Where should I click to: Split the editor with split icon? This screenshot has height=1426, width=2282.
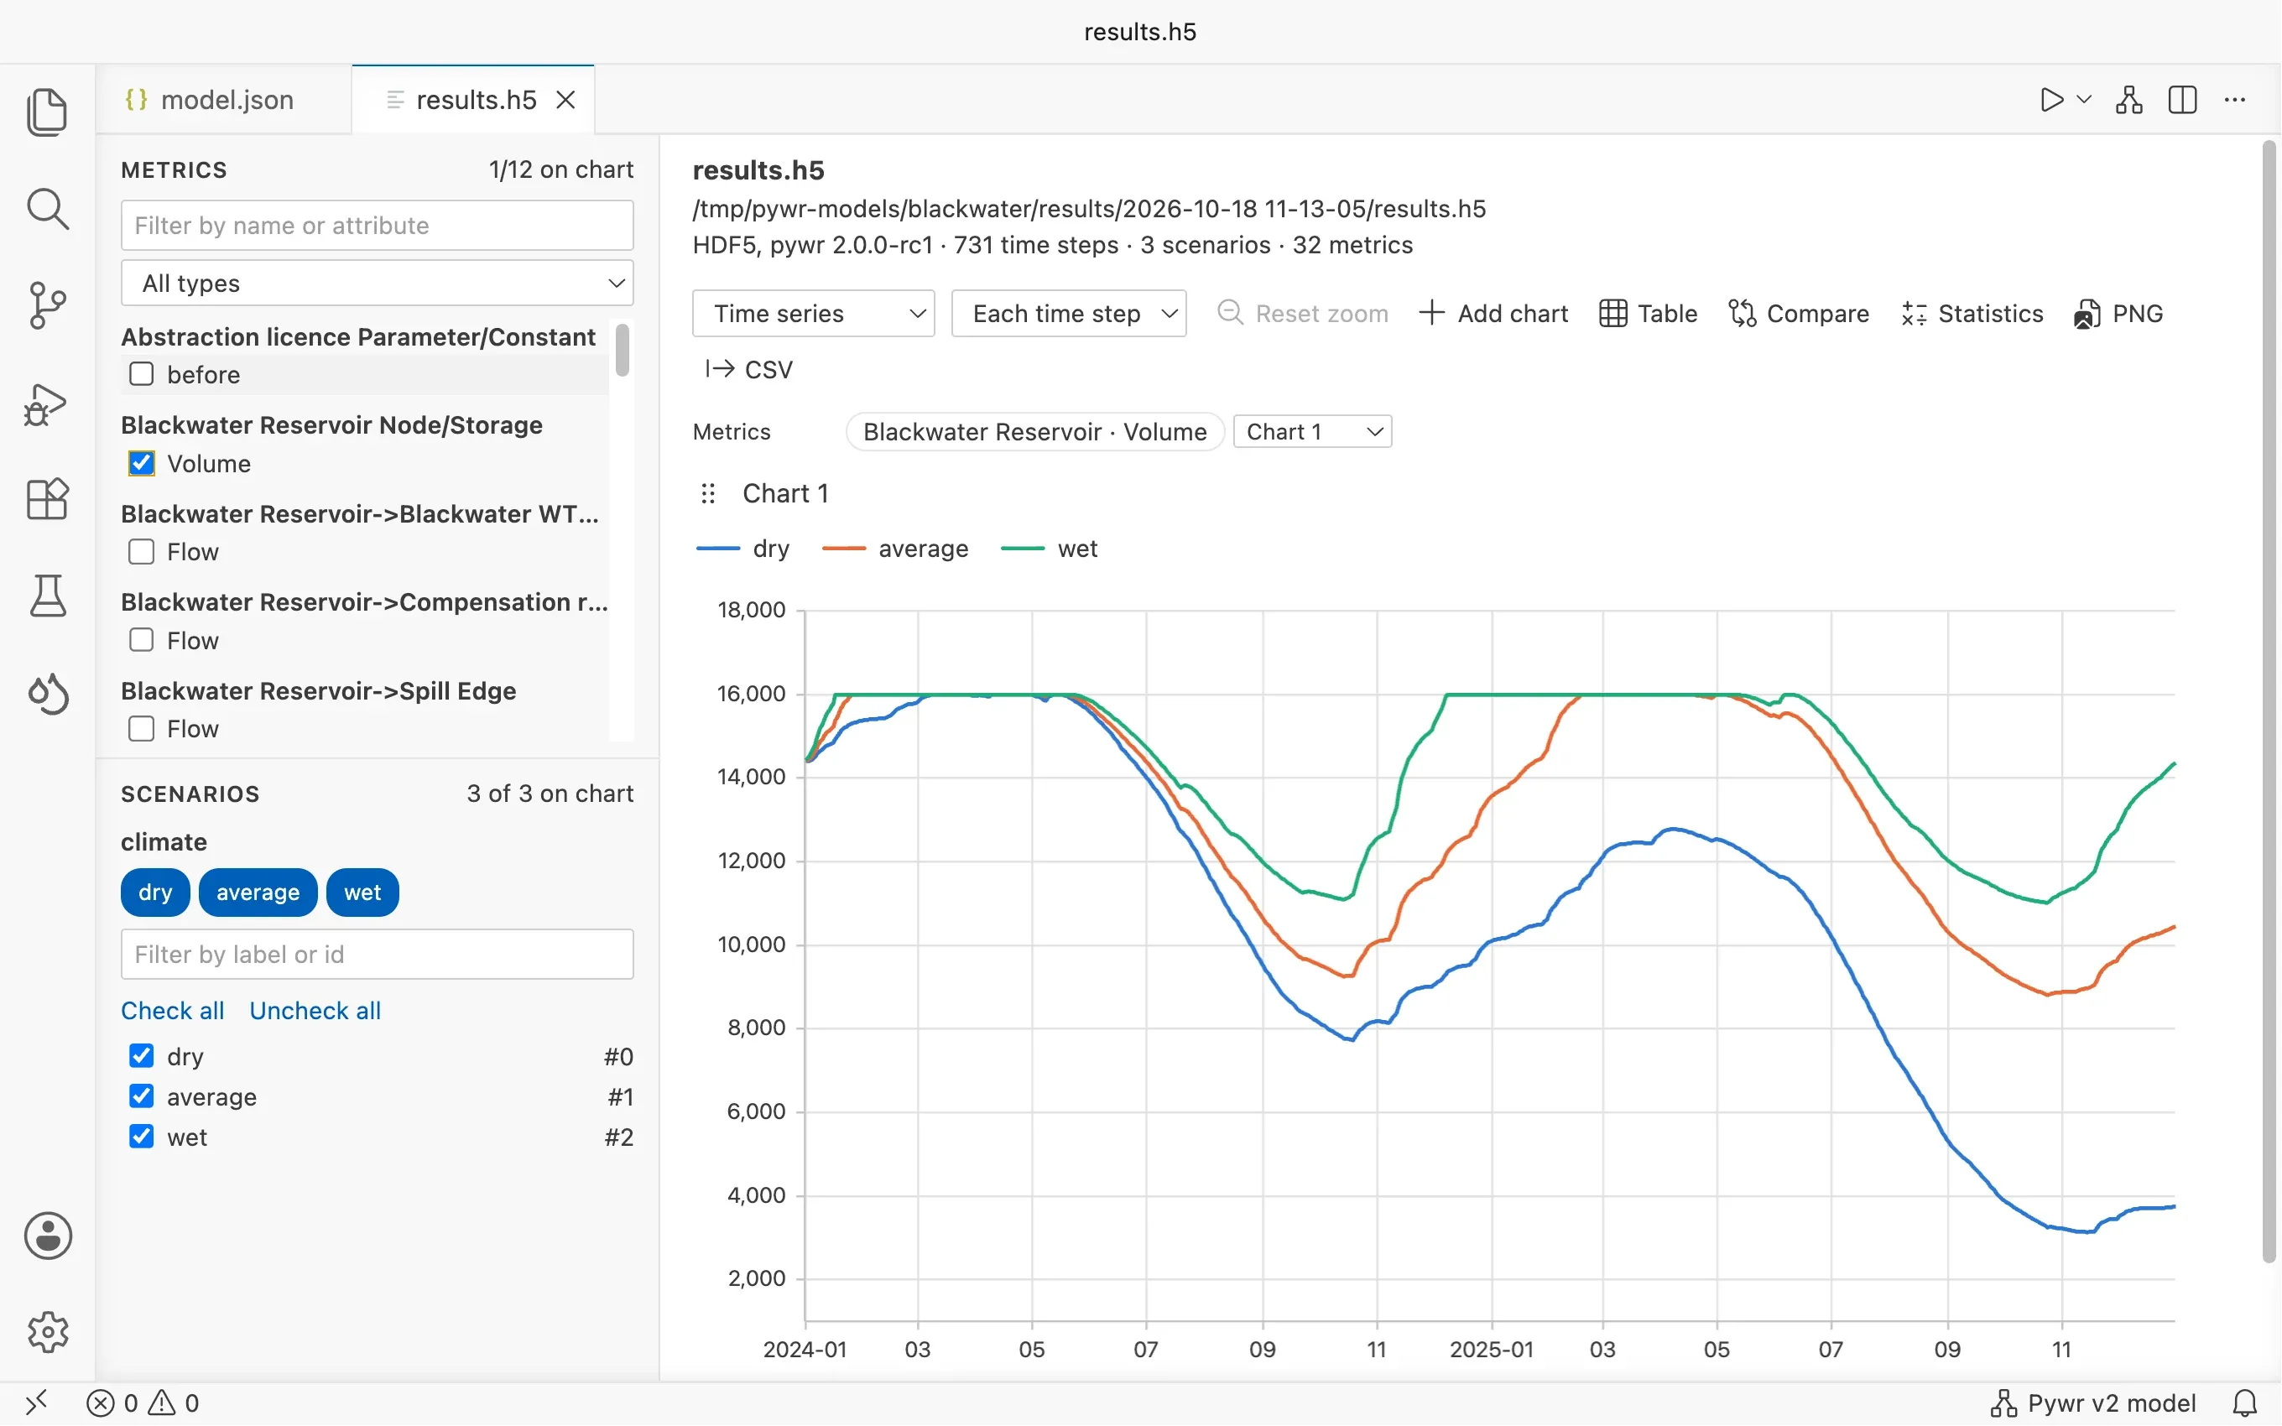(2182, 100)
